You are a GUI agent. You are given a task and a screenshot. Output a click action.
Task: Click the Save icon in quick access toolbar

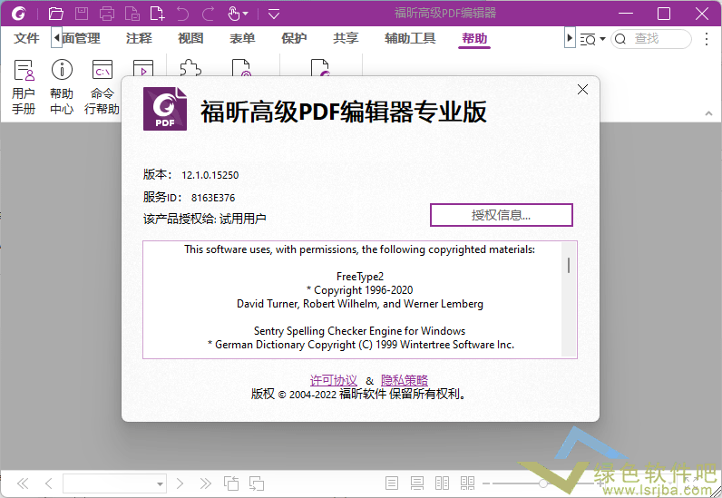pyautogui.click(x=82, y=14)
